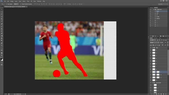Select the Rectangle shape tool
This screenshot has width=169, height=95.
(x=2, y=50)
